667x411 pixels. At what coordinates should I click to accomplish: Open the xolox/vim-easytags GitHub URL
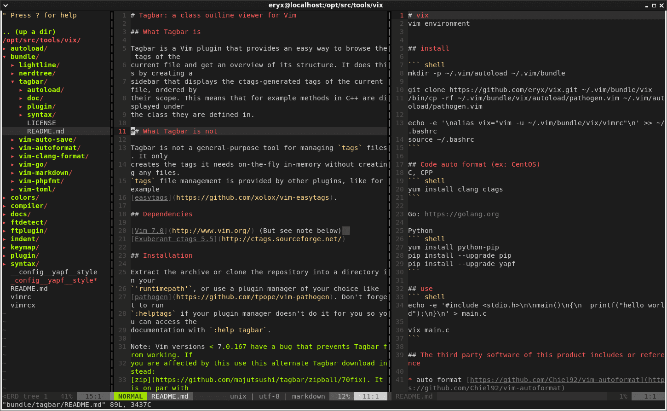point(253,197)
